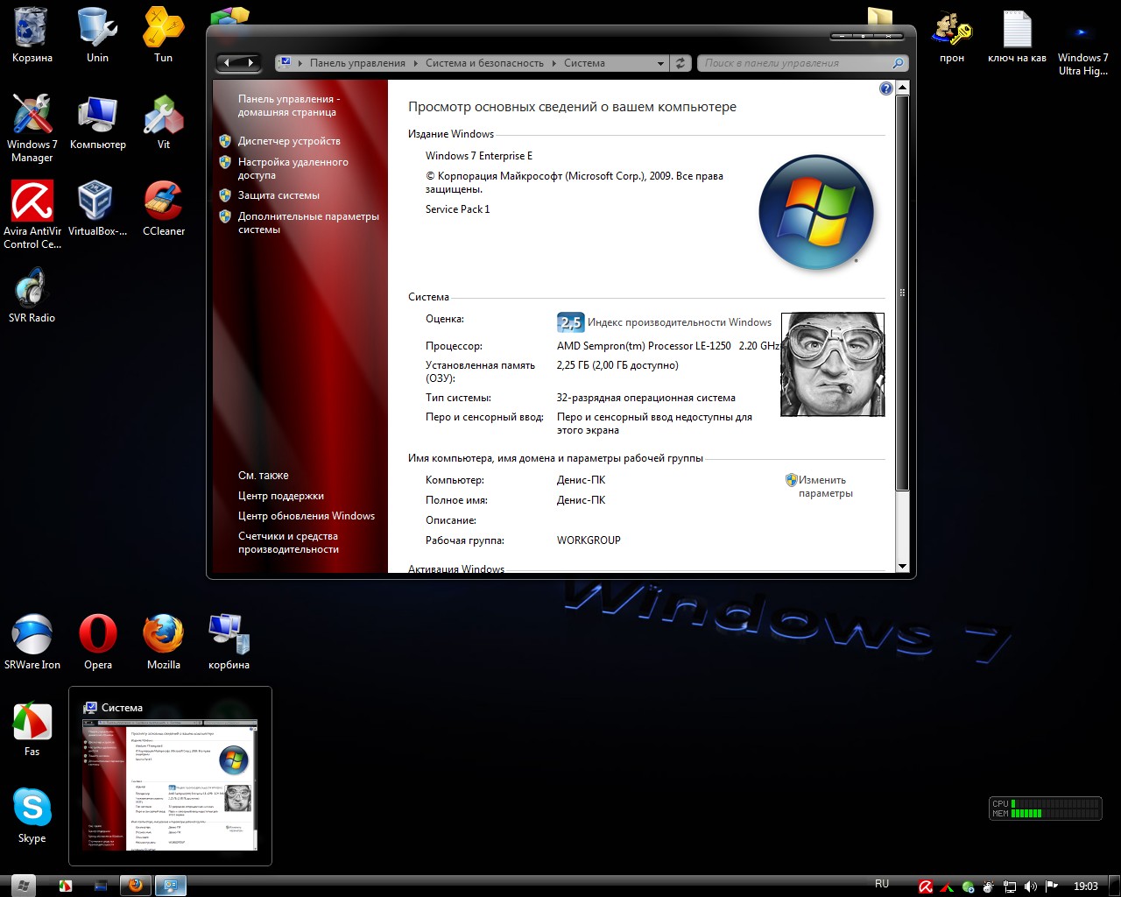Open Защита системы link
This screenshot has width=1121, height=897.
click(x=278, y=195)
